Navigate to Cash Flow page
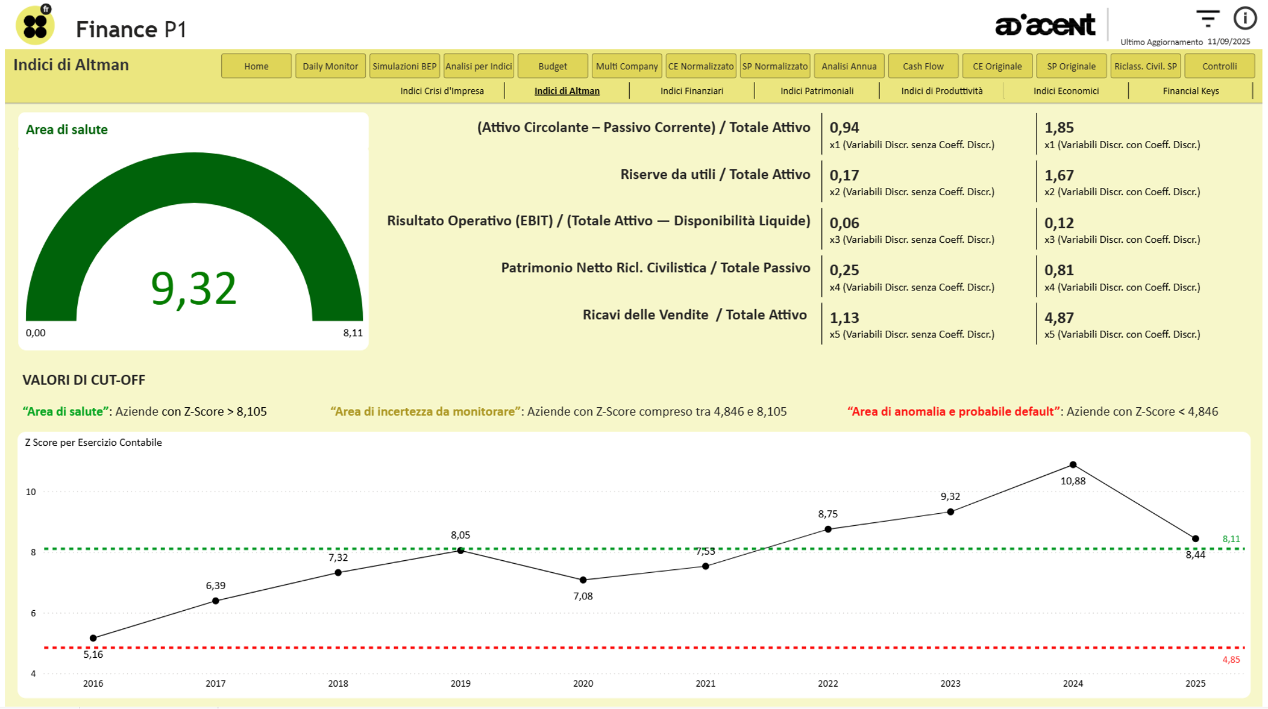Screen dimensions: 1268x709 923,66
